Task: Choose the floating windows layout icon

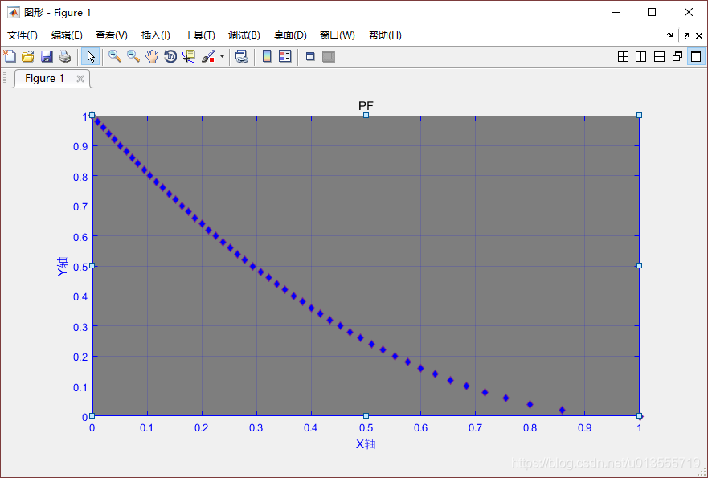Action: 677,56
